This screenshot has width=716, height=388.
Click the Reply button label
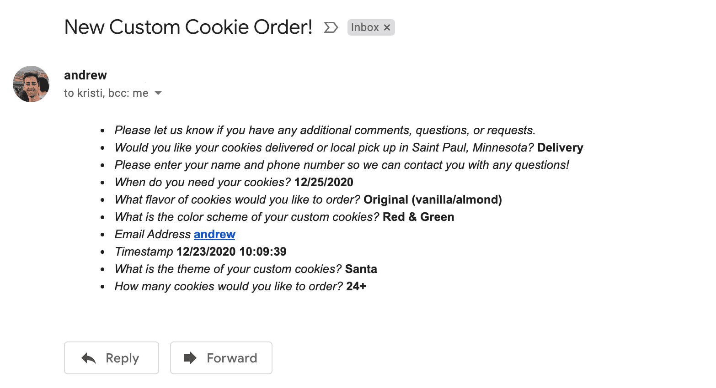pyautogui.click(x=122, y=358)
